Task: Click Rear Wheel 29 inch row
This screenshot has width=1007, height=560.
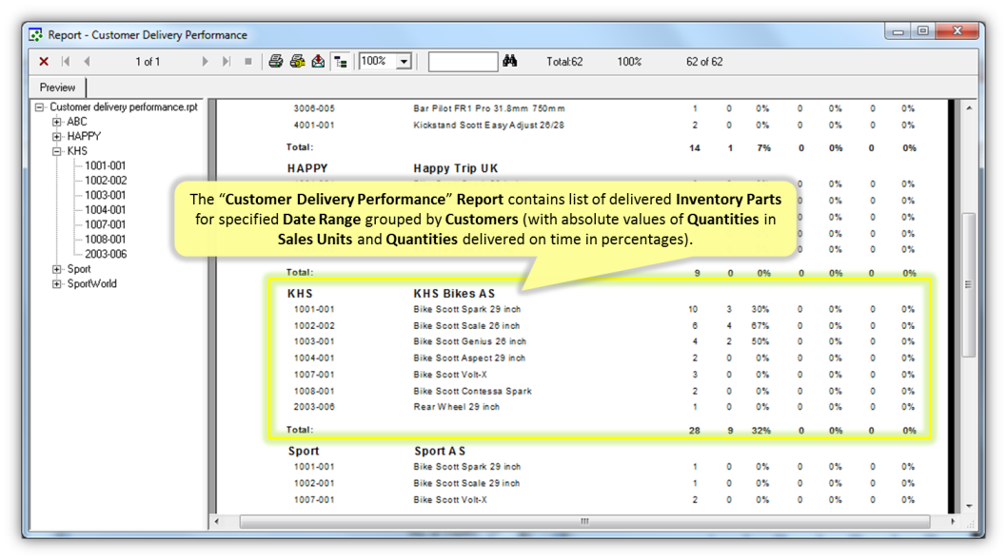Action: (x=457, y=407)
